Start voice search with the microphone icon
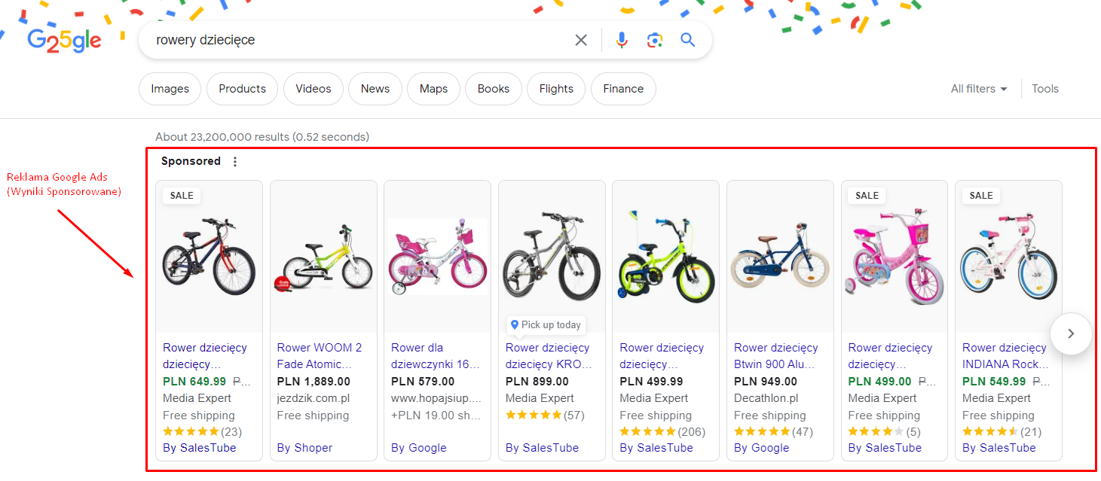Screen dimensions: 1101x481 pos(622,40)
